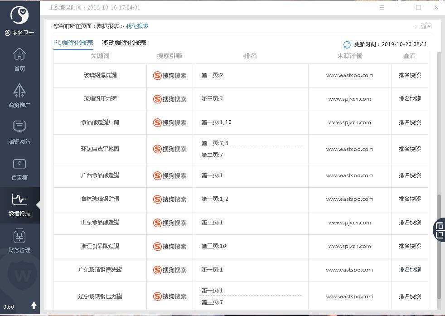This screenshot has width=445, height=316.
Task: Click the vertical scrollbar thumb of the table
Action: 439,247
